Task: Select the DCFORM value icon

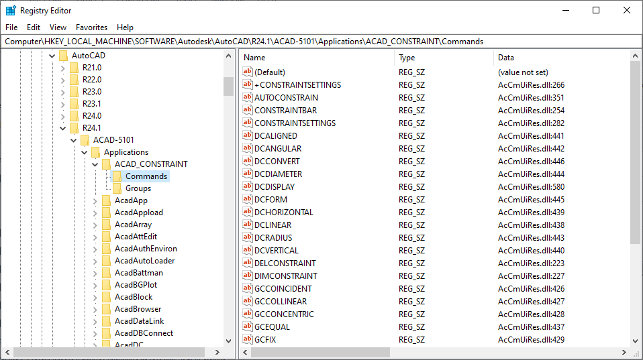Action: click(x=247, y=199)
